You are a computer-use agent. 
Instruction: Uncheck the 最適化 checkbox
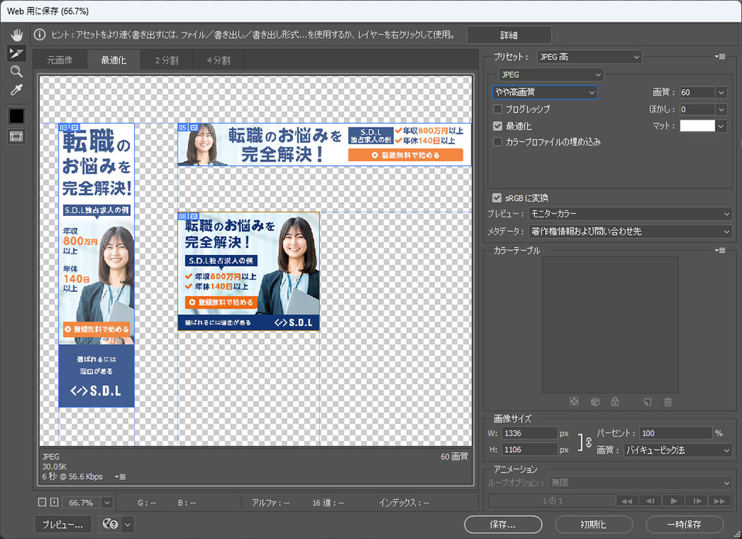click(497, 126)
